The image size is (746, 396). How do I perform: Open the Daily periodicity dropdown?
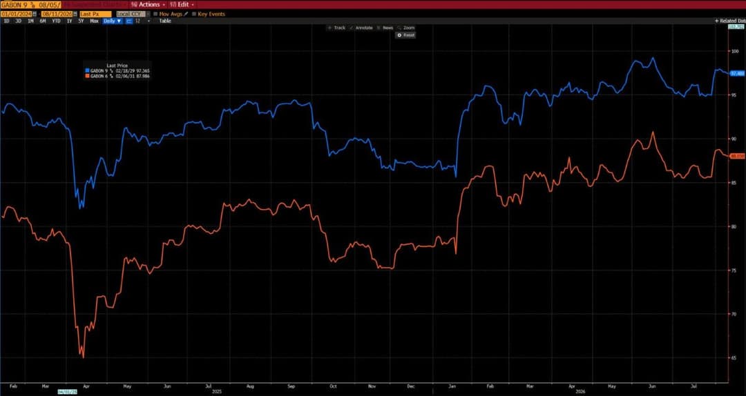(113, 21)
